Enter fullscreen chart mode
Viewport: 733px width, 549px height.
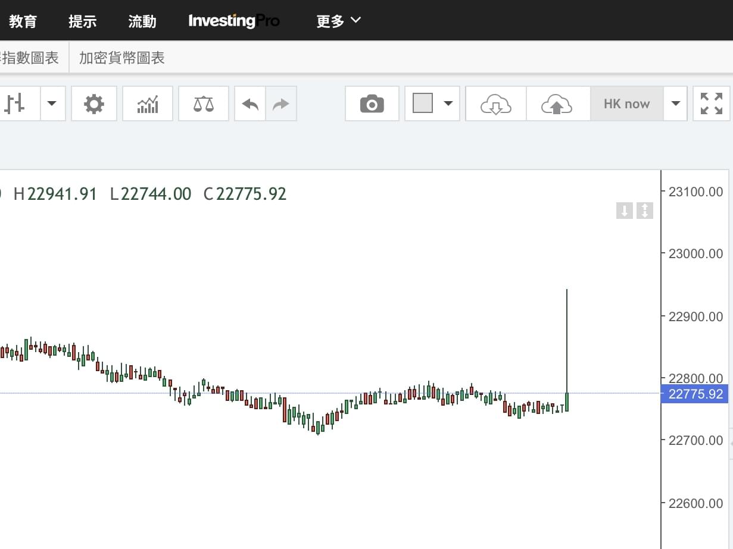(712, 104)
